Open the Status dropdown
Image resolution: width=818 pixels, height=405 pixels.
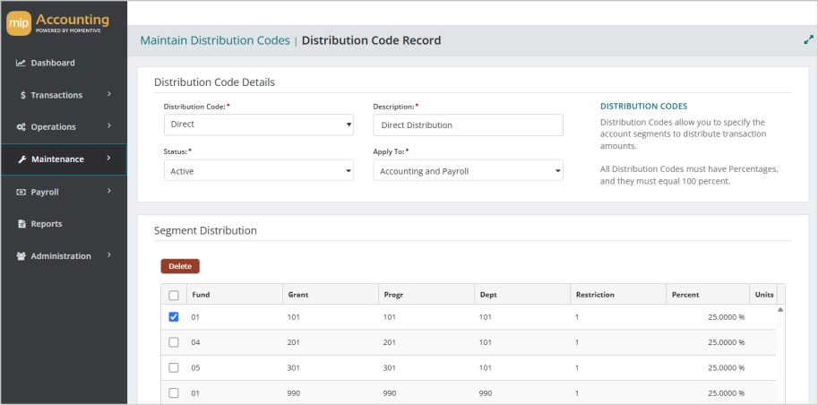[259, 170]
